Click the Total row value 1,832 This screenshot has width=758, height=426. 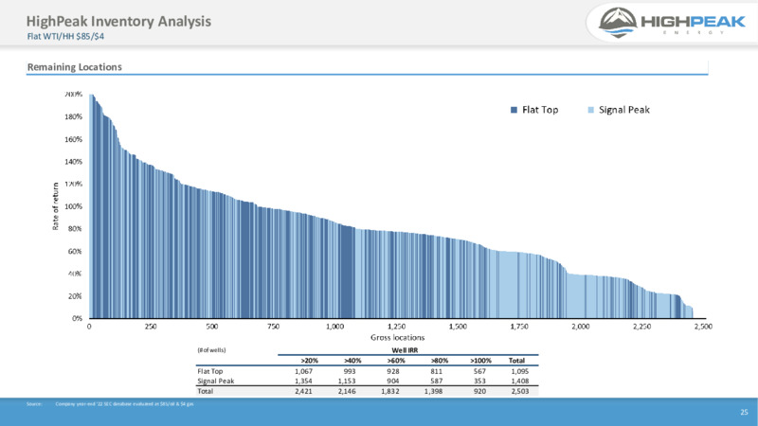click(x=390, y=391)
